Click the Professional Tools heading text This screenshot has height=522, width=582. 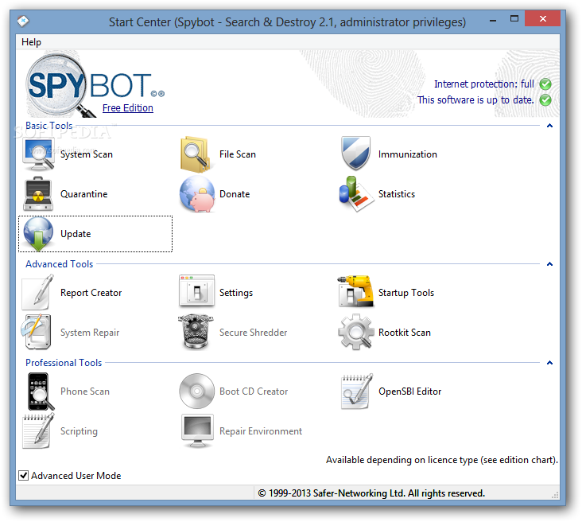pos(64,363)
